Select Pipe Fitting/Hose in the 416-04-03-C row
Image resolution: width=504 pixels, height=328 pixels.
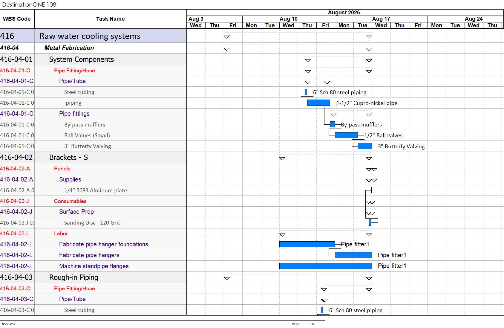74,289
